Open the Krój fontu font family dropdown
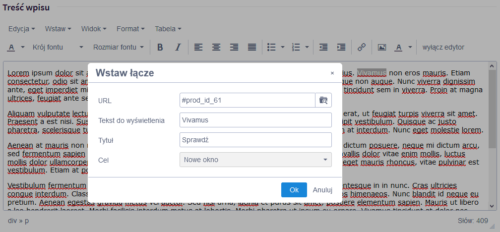Screen dimensions: 500x232 click(x=58, y=47)
